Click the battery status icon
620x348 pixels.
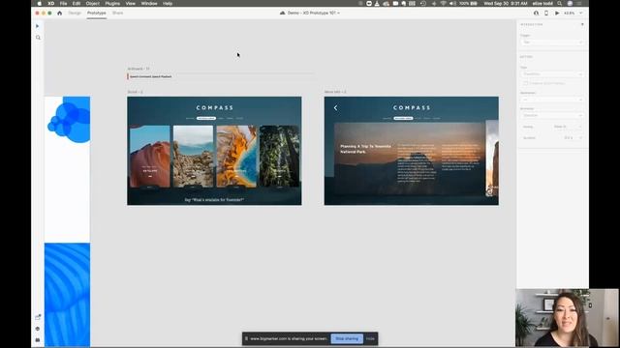[474, 3]
